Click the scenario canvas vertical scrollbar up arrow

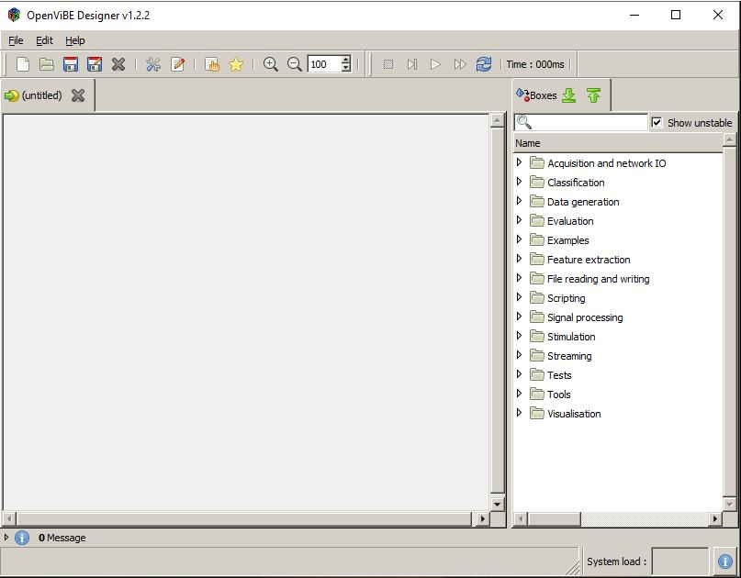point(497,121)
